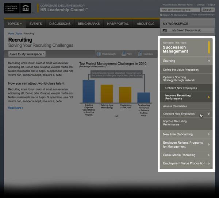This screenshot has height=198, width=219.
Task: Open the About CLC menu item
Action: coord(146,24)
